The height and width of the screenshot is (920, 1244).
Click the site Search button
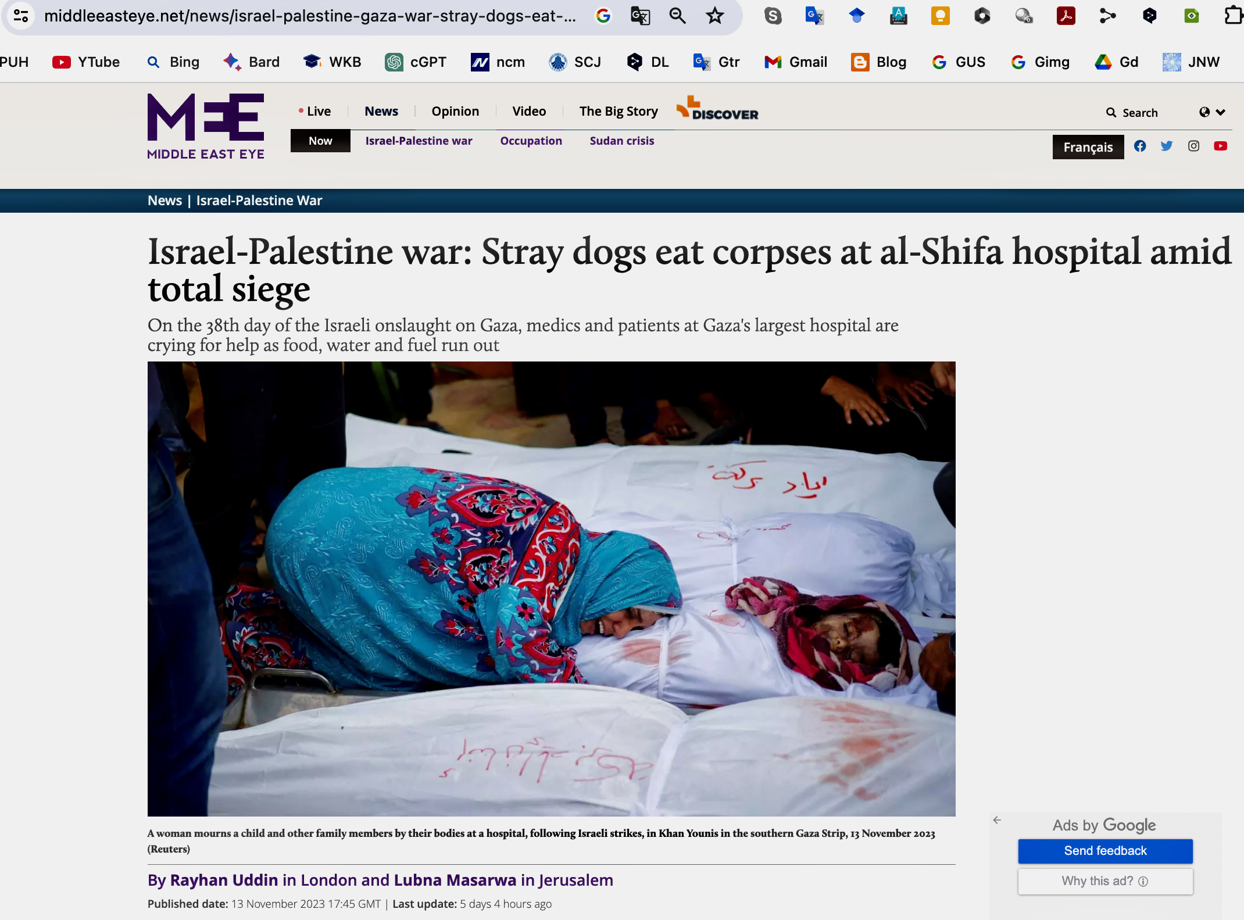coord(1132,113)
